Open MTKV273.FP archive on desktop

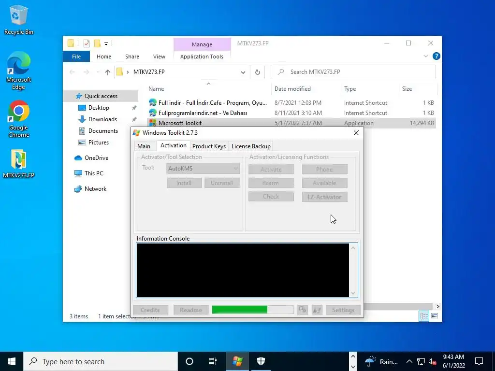click(19, 163)
